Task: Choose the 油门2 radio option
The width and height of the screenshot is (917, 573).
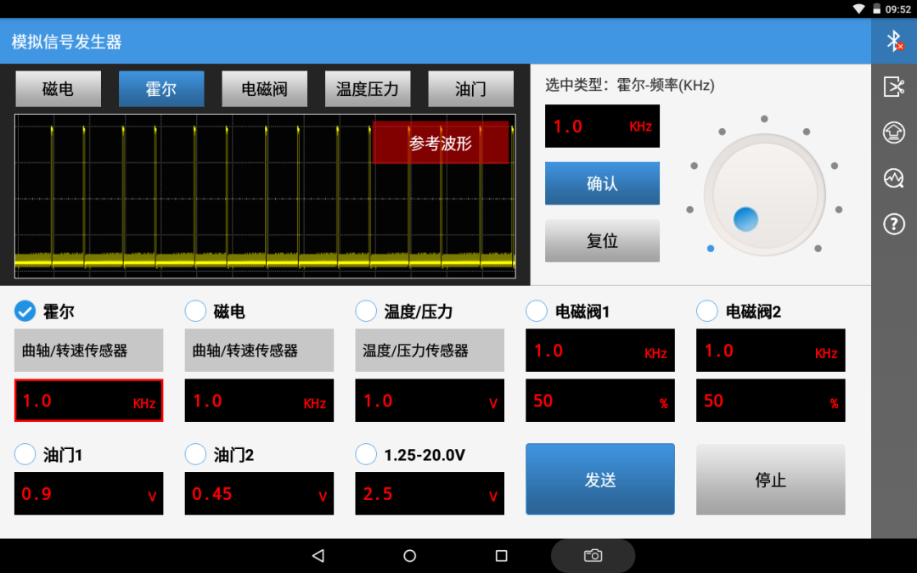Action: pos(195,454)
